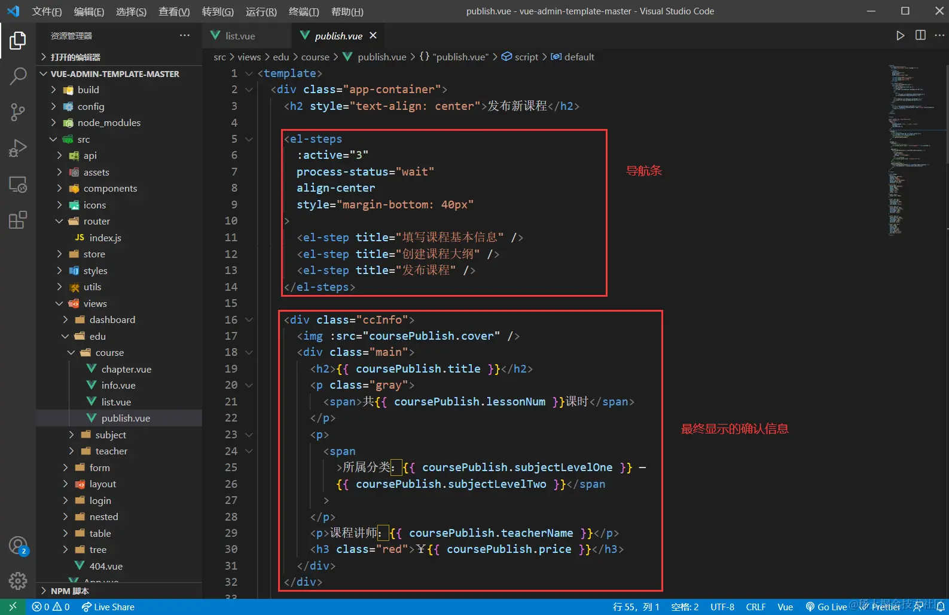Open Explorer panel More Actions ellipsis

185,36
